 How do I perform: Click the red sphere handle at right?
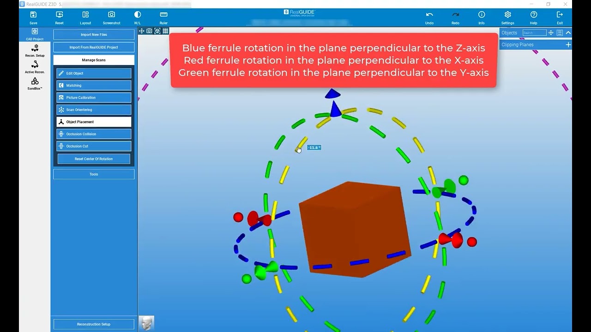pos(471,242)
